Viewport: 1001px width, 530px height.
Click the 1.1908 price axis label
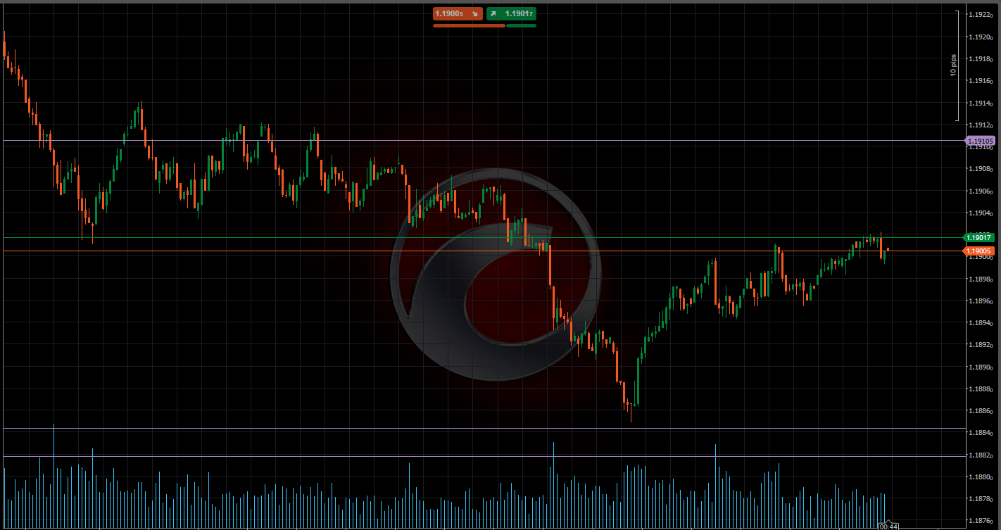pyautogui.click(x=981, y=169)
